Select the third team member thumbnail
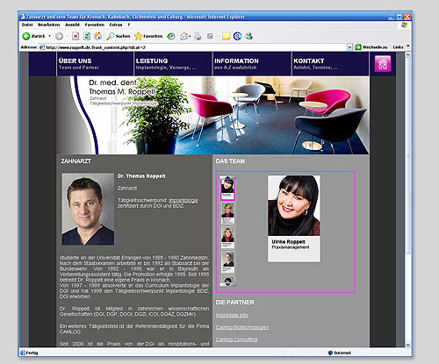439x364 pixels. [227, 238]
